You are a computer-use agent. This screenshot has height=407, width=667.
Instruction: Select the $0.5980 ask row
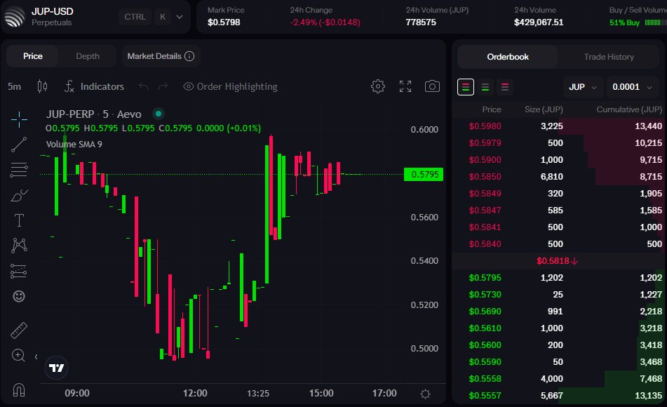tap(559, 126)
